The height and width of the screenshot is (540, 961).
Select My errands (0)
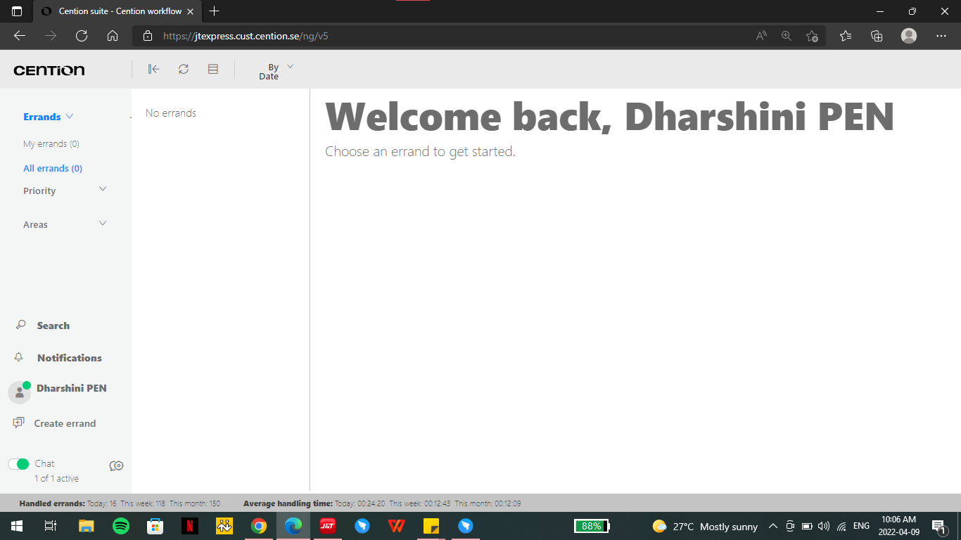pos(51,144)
